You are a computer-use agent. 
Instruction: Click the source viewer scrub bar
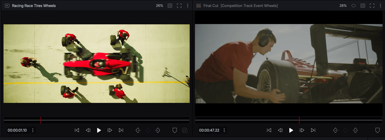coord(96,120)
